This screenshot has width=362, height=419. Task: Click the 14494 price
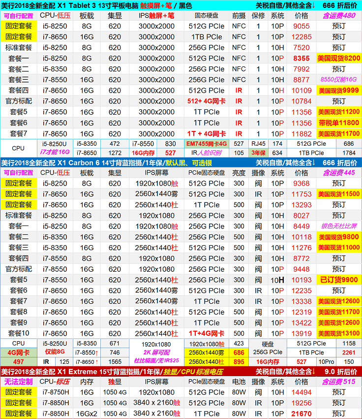tap(302, 392)
